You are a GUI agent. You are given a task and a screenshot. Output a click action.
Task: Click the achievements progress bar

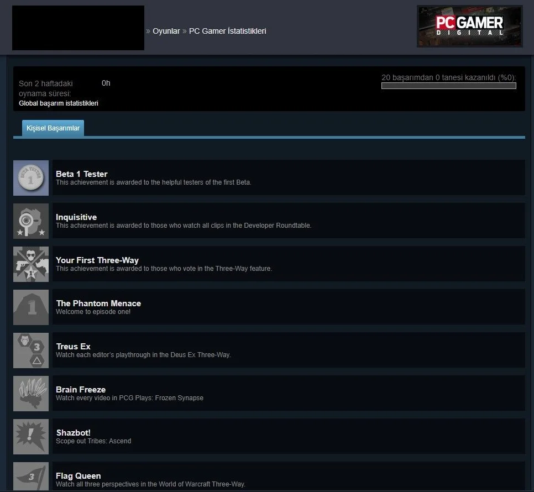pyautogui.click(x=449, y=86)
